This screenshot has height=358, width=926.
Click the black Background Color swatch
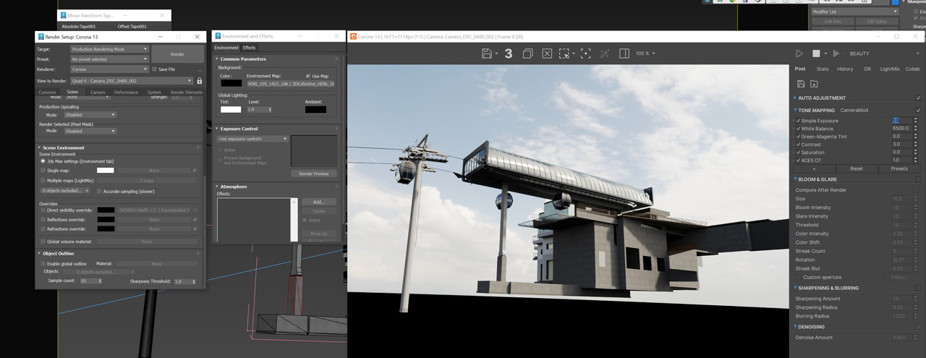(231, 84)
